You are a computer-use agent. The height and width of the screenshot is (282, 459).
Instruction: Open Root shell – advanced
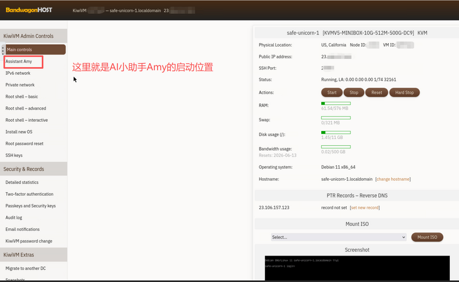click(26, 109)
